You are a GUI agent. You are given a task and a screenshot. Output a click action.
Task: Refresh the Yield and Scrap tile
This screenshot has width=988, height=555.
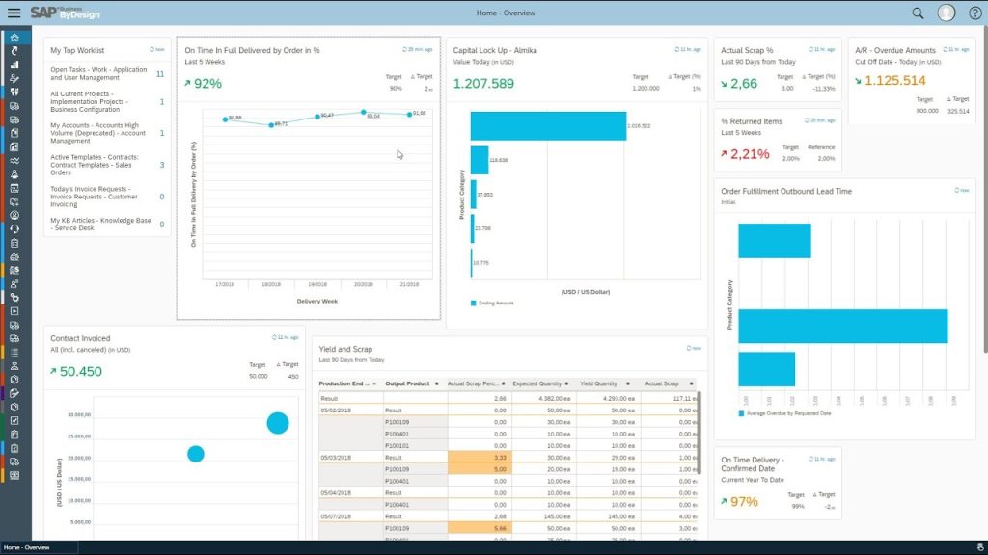tap(693, 348)
